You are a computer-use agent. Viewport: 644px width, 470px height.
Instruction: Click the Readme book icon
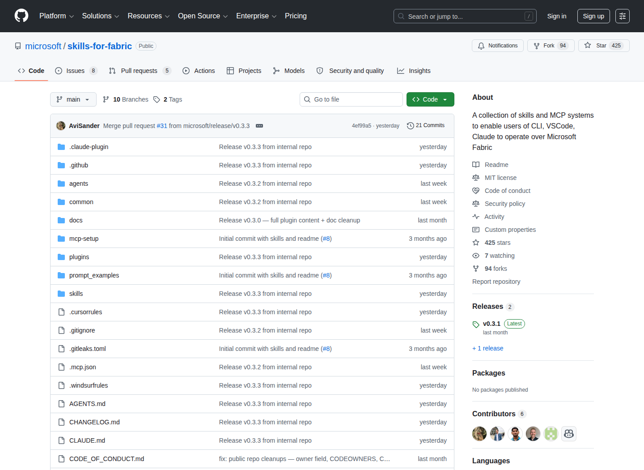click(476, 165)
